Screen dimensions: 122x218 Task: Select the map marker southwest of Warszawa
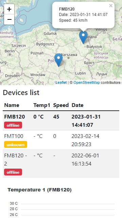coord(58,60)
